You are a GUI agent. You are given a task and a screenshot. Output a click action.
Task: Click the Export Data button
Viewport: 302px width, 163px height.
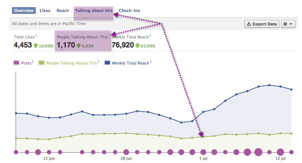coord(262,24)
